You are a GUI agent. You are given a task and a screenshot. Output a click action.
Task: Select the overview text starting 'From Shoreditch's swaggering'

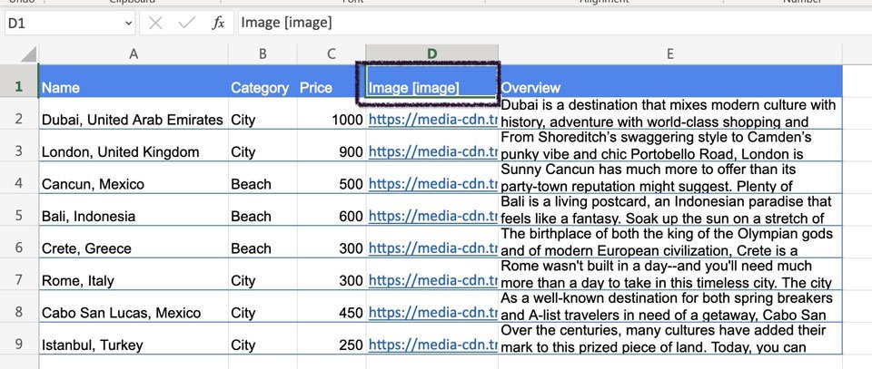point(670,146)
